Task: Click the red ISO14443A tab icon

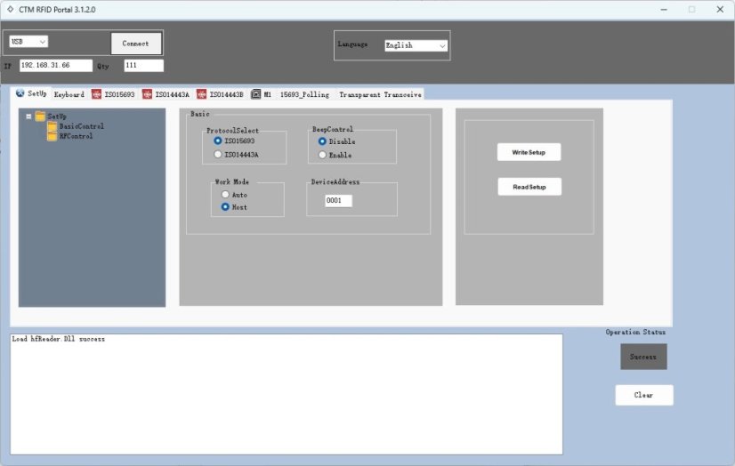Action: pos(147,94)
